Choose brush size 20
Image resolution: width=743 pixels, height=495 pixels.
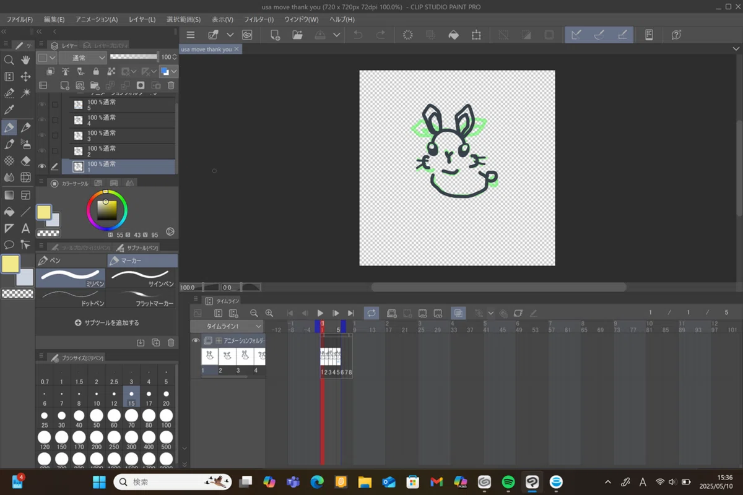pyautogui.click(x=166, y=398)
